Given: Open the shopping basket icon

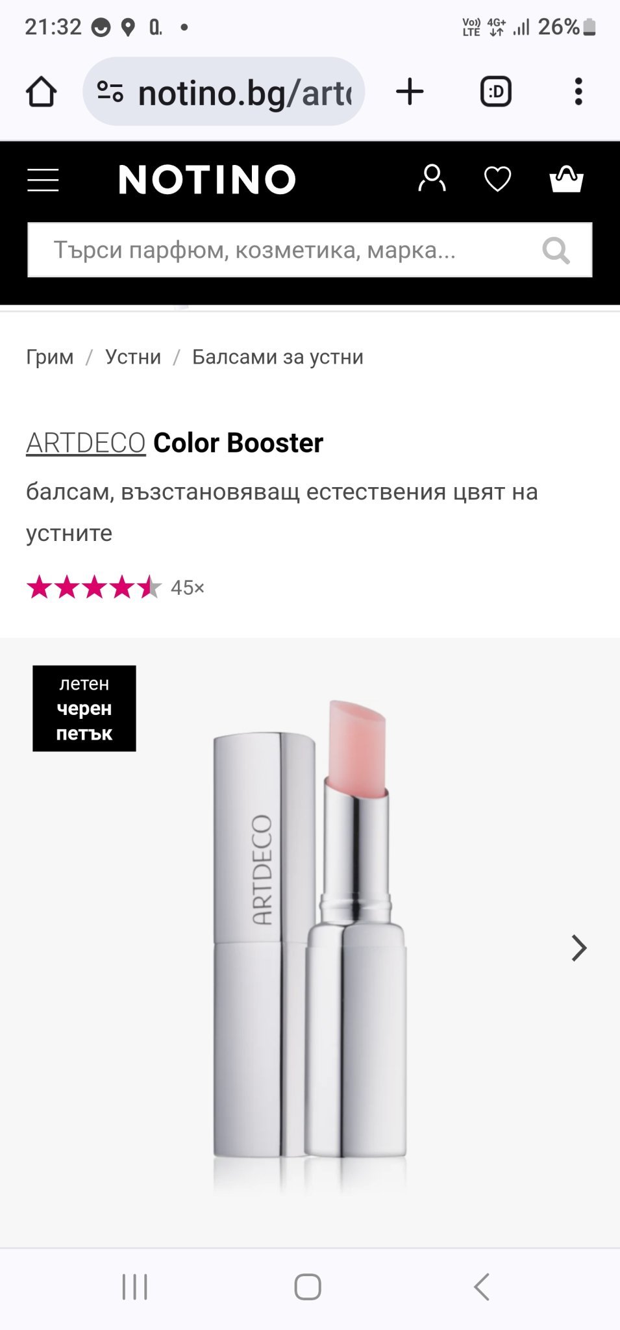Looking at the screenshot, I should [x=566, y=179].
